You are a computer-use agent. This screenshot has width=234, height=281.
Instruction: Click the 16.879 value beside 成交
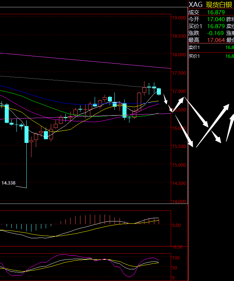[216, 12]
